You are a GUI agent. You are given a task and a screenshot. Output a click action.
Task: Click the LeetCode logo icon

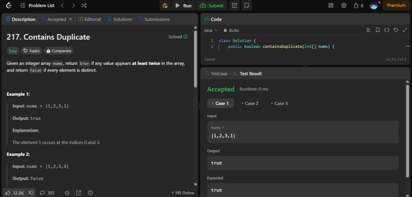[9, 5]
